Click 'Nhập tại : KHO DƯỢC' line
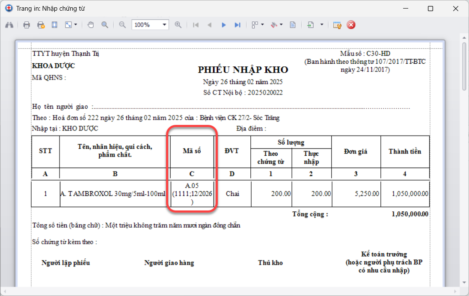 [x=65, y=129]
